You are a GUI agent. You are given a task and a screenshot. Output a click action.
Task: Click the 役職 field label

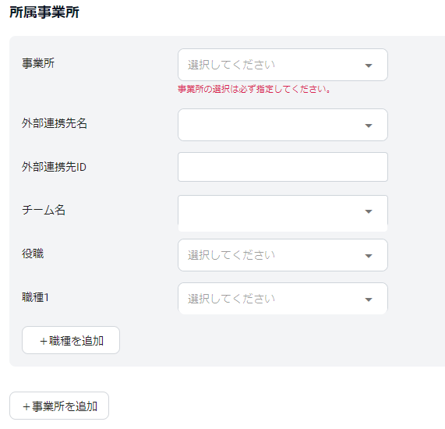pos(33,253)
